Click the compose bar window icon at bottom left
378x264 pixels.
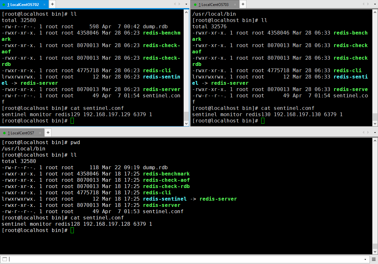click(4, 259)
